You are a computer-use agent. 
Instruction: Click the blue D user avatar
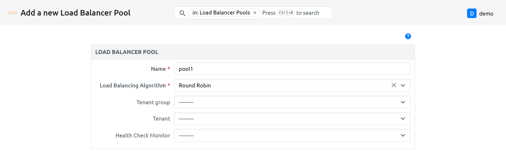(471, 13)
